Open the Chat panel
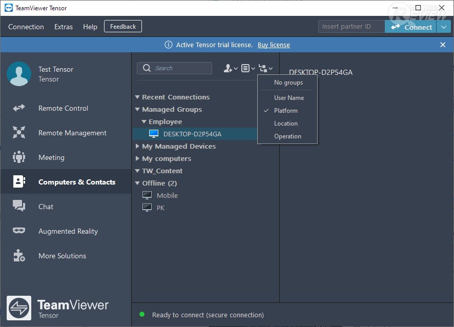 coord(46,207)
